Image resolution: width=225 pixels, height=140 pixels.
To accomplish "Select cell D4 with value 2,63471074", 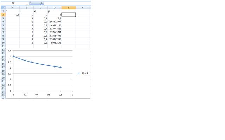I will pos(54,22).
